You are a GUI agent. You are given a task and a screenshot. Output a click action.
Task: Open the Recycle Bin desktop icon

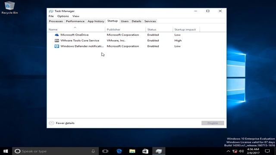pyautogui.click(x=9, y=8)
